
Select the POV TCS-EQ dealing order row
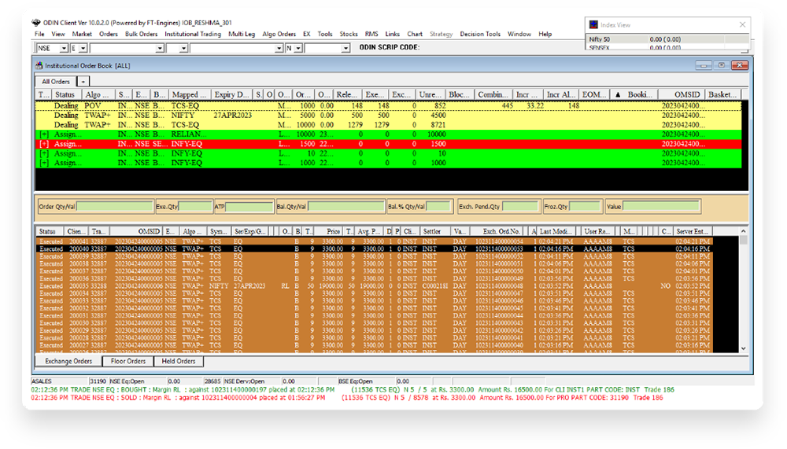(389, 106)
